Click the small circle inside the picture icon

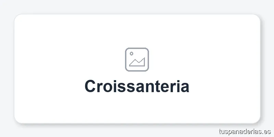point(132,54)
